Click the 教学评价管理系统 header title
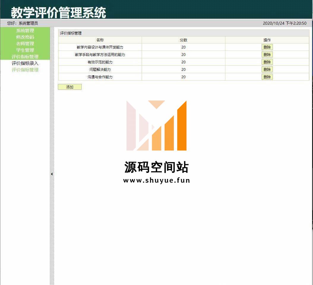313x285 pixels. pyautogui.click(x=58, y=12)
